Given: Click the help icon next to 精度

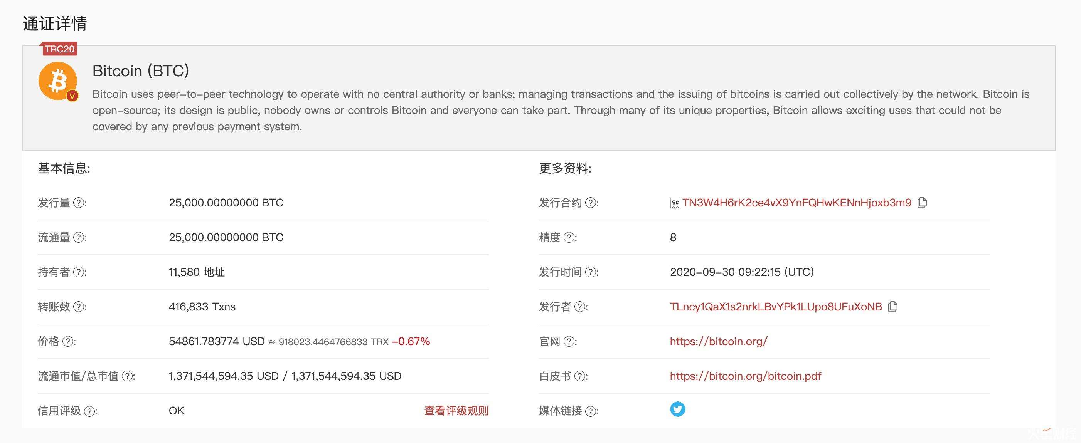Looking at the screenshot, I should pos(569,237).
